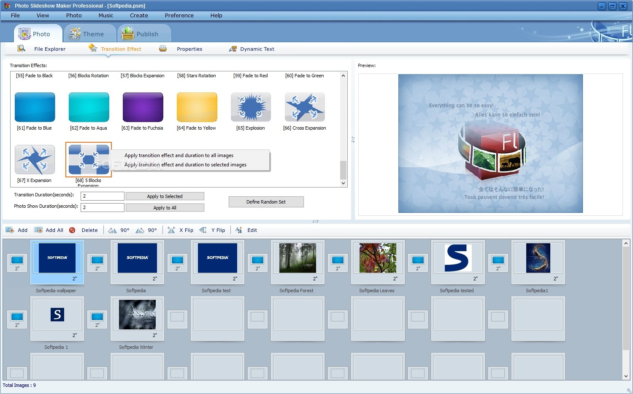The width and height of the screenshot is (633, 394).
Task: Click photo storyboard scroll up arrow
Action: pos(626,243)
